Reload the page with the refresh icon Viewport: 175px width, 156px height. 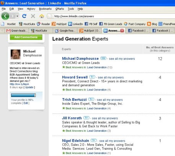24,16
